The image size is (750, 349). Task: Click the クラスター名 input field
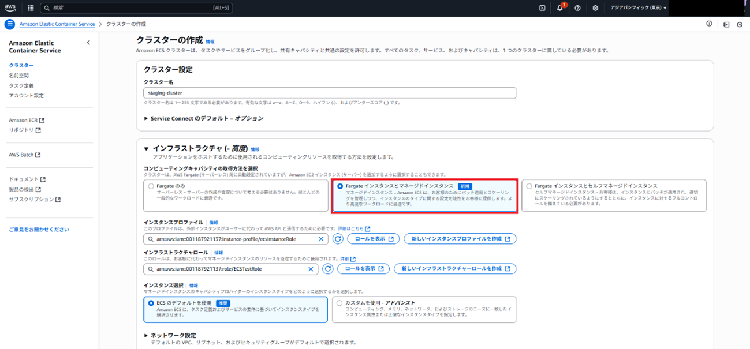[329, 93]
